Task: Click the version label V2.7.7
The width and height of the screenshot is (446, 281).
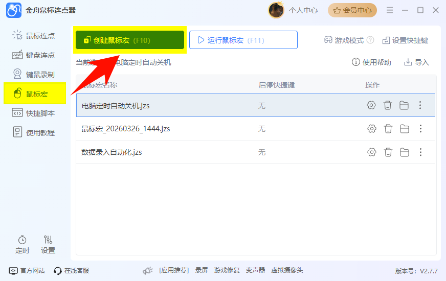Action: [x=416, y=271]
